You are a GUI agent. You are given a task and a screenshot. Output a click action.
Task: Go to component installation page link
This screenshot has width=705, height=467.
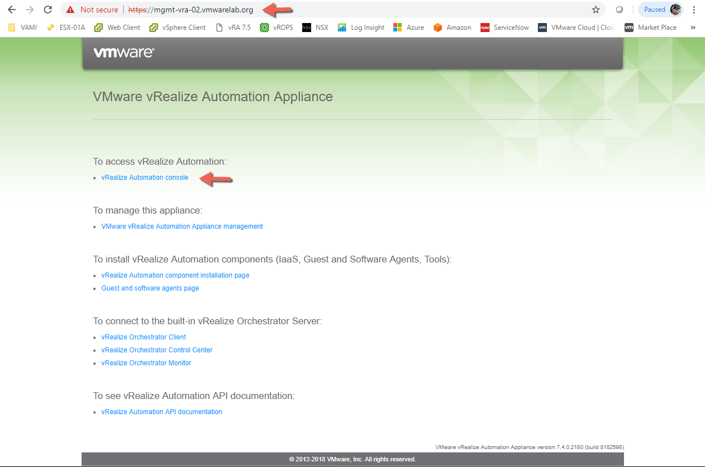point(175,275)
